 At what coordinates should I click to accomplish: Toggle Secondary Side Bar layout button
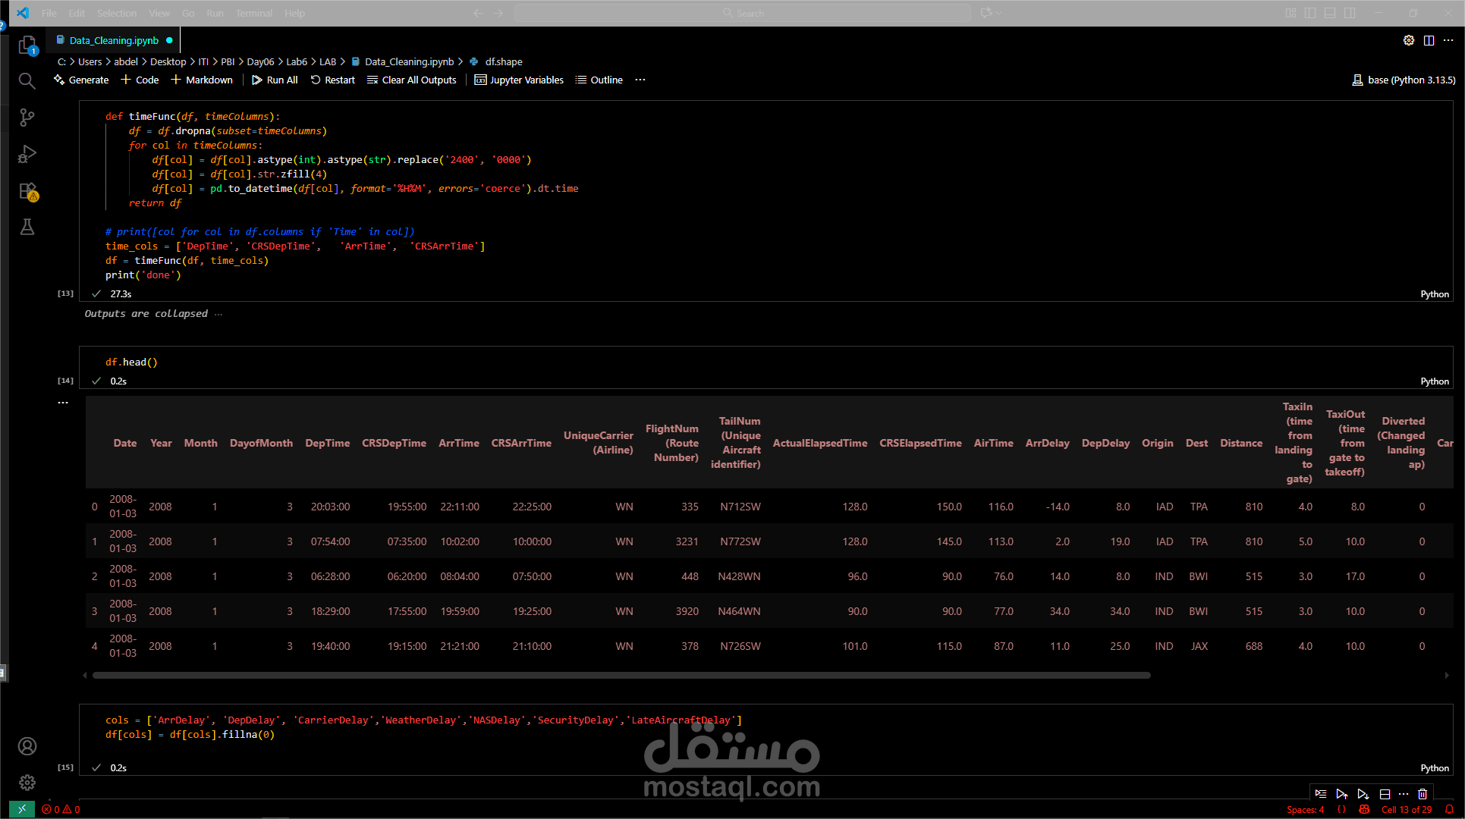click(x=1350, y=13)
